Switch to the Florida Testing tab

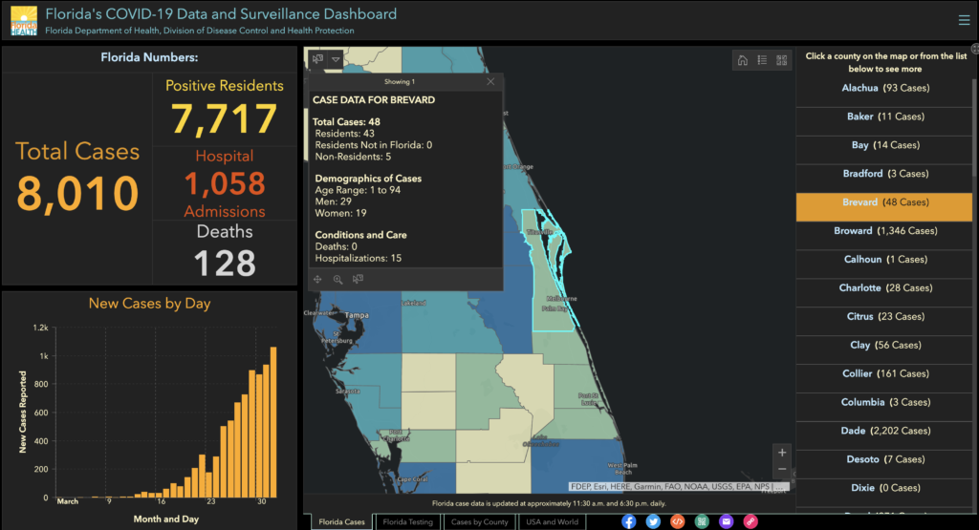407,522
